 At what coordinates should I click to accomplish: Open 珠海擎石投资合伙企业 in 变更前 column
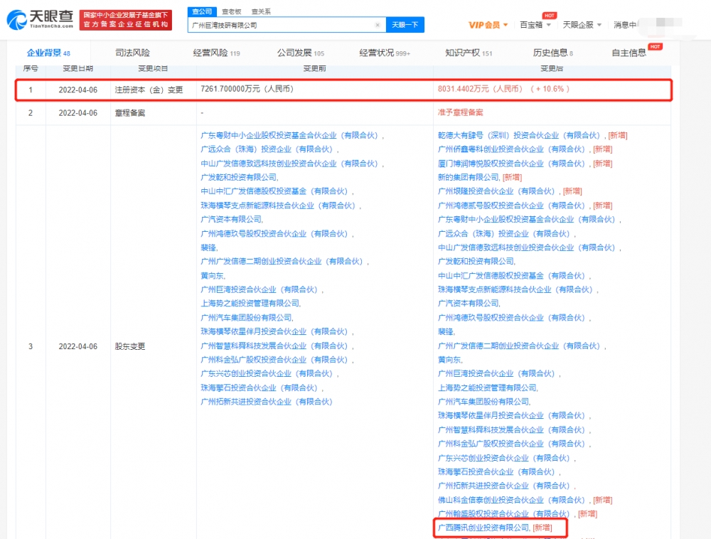point(260,388)
